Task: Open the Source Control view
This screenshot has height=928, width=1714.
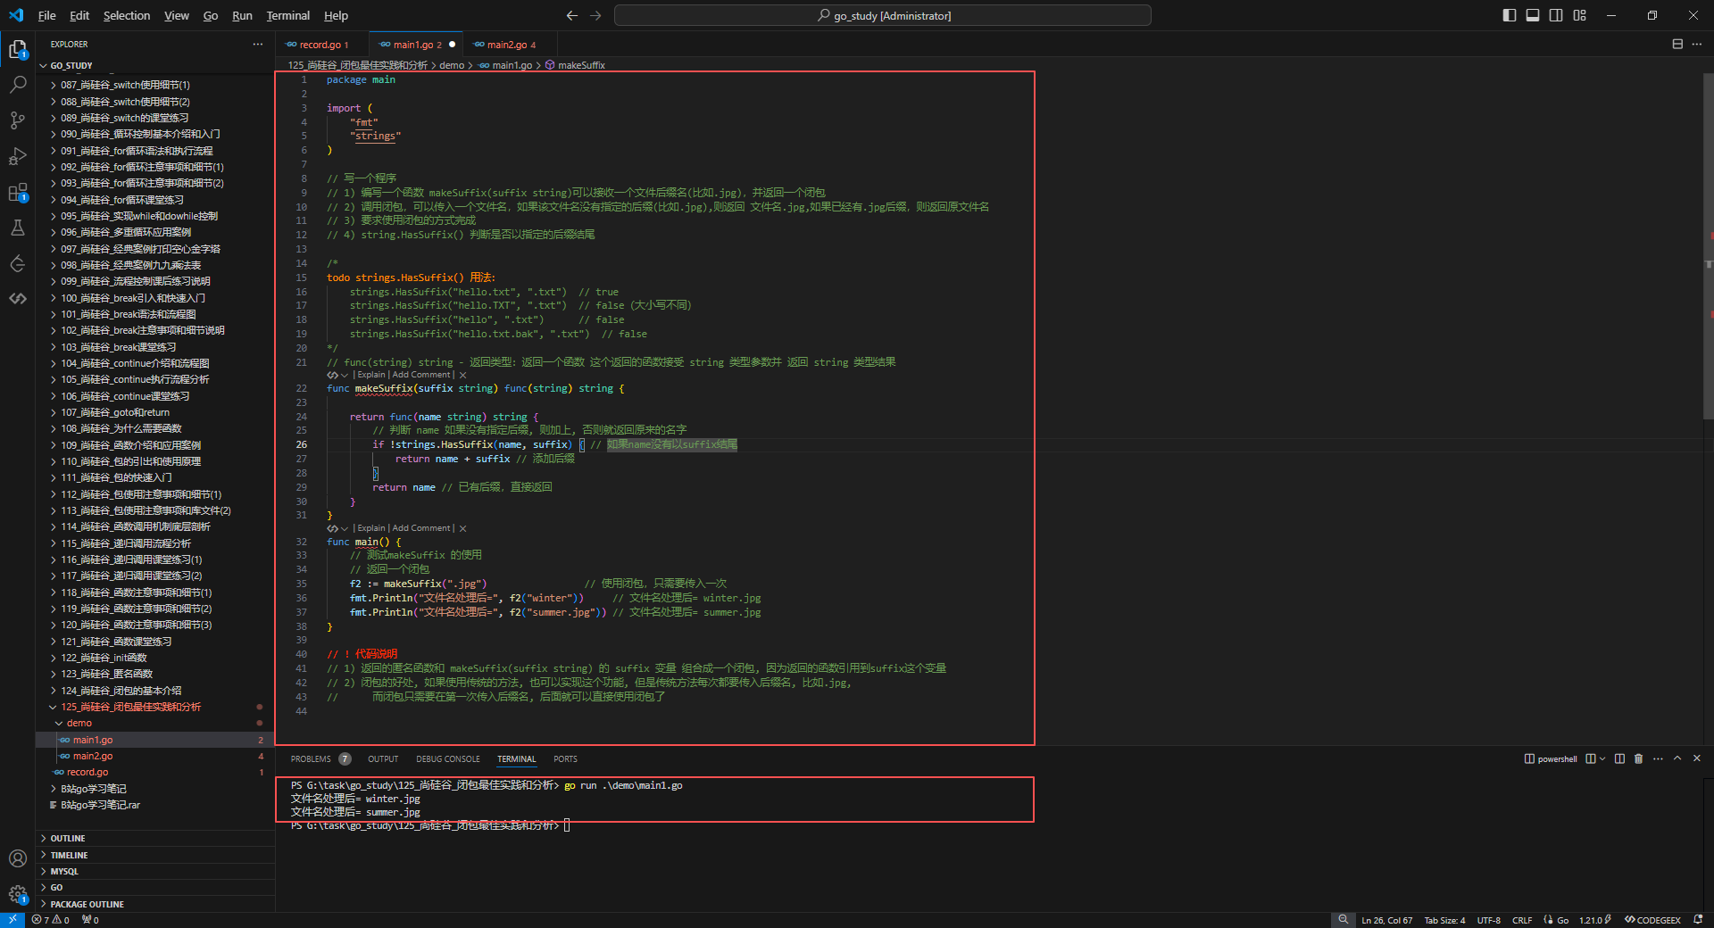Action: click(18, 120)
